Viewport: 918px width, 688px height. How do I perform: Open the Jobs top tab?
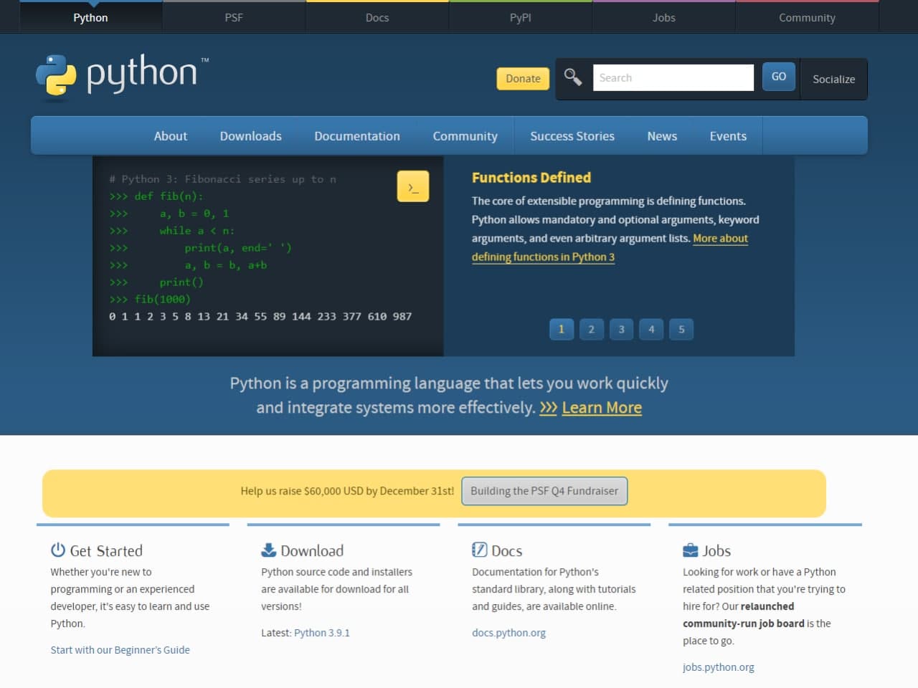(x=664, y=17)
